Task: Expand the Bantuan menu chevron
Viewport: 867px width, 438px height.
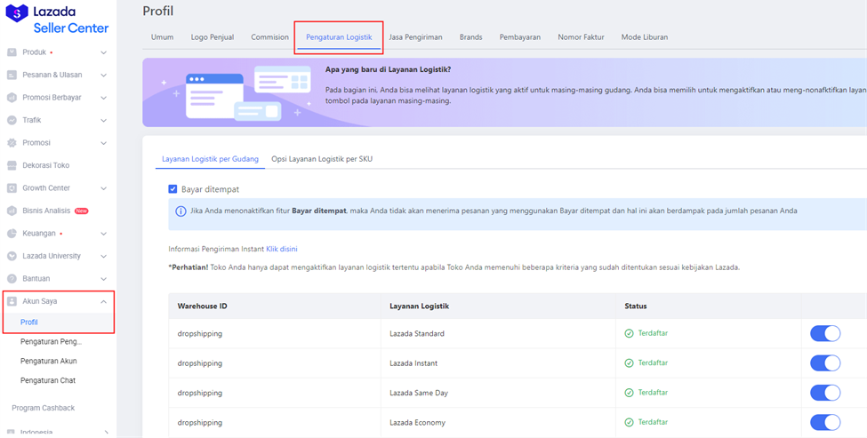Action: click(x=103, y=280)
